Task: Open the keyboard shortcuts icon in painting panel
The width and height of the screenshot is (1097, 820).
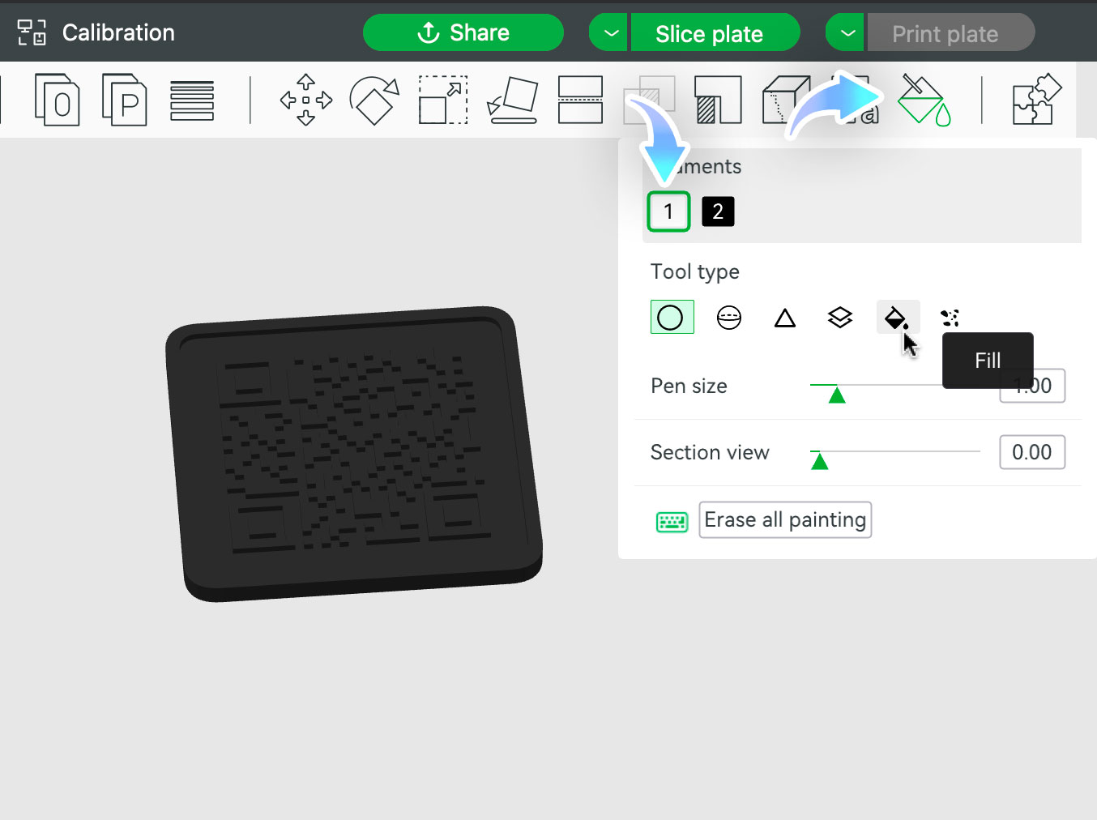Action: coord(672,521)
